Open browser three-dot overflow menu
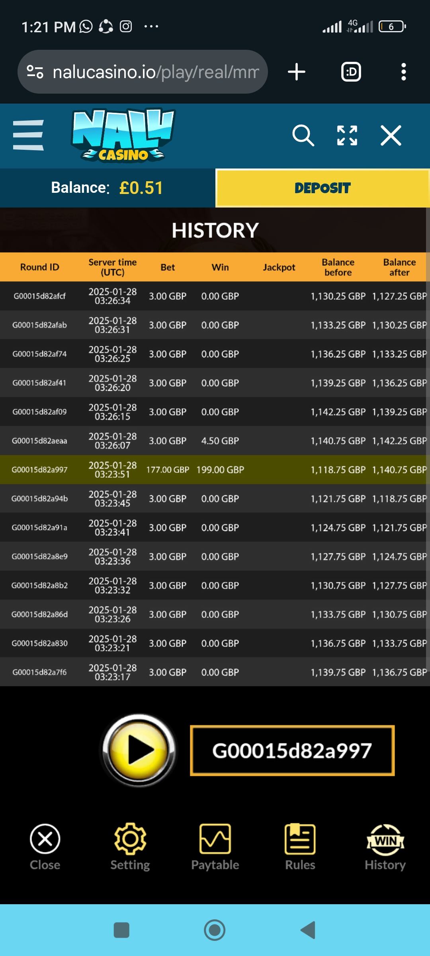 coord(404,72)
